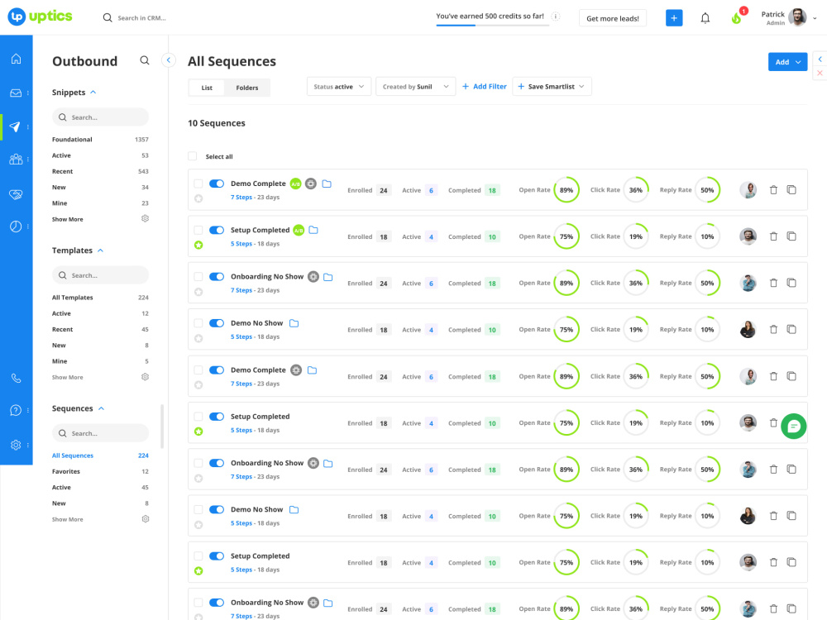This screenshot has width=827, height=620.
Task: Duplicate the first Demo Complete sequence
Action: [791, 190]
